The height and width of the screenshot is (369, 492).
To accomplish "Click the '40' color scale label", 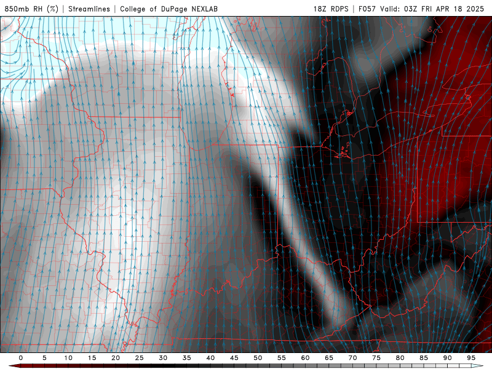I will point(210,358).
